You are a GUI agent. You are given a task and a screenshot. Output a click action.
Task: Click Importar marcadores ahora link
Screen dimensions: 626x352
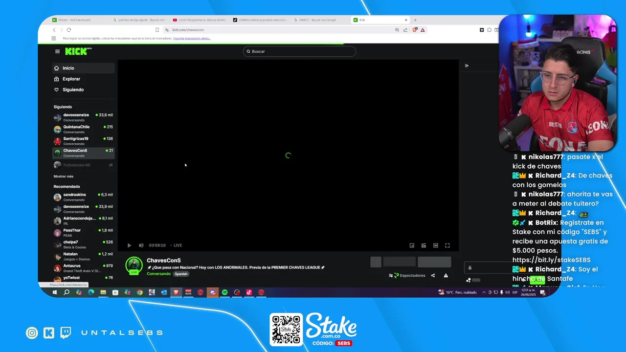(192, 38)
